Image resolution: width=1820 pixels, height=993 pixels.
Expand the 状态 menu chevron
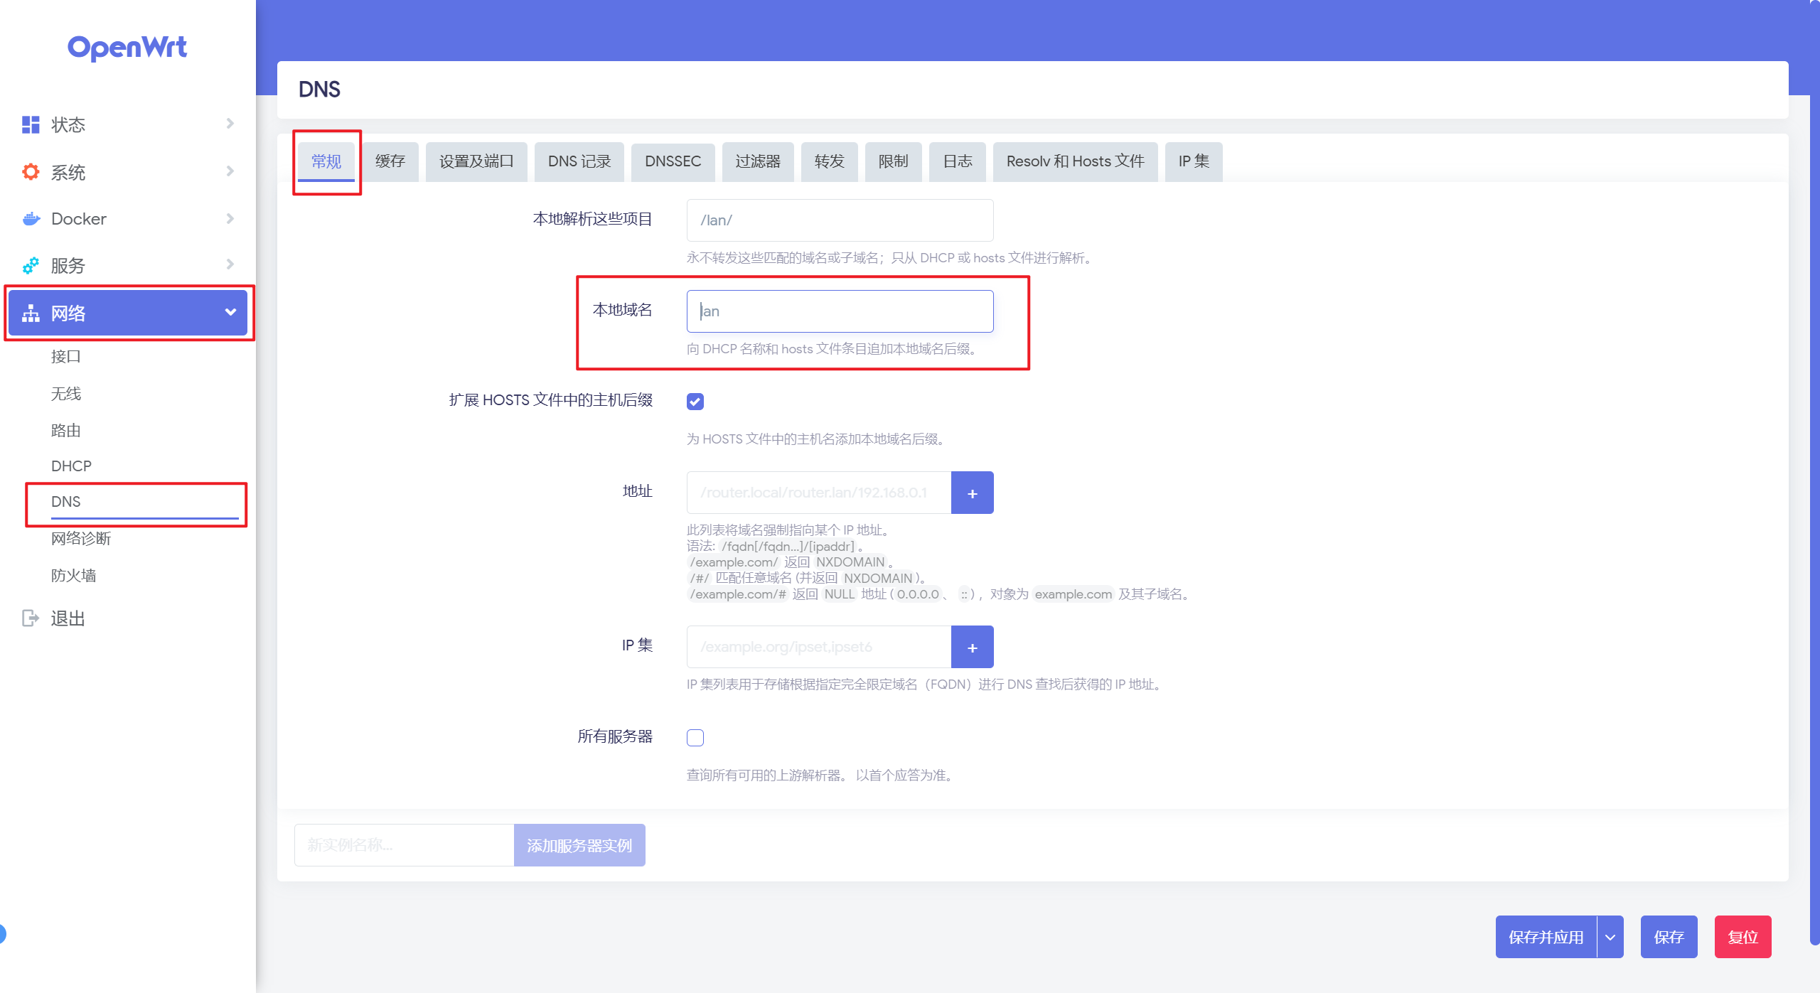coord(230,124)
